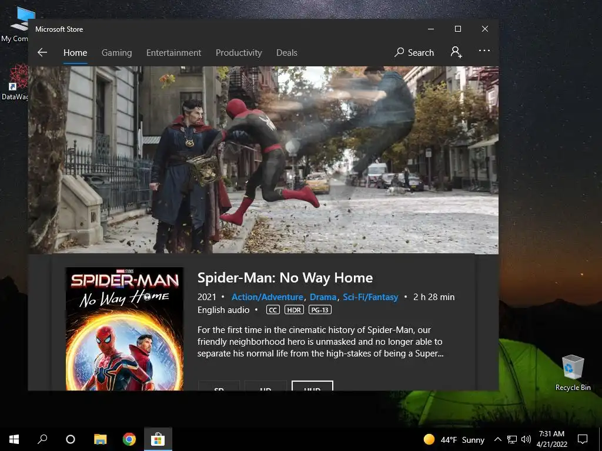The height and width of the screenshot is (451, 602).
Task: Click the PG-13 rating badge
Action: click(x=320, y=310)
